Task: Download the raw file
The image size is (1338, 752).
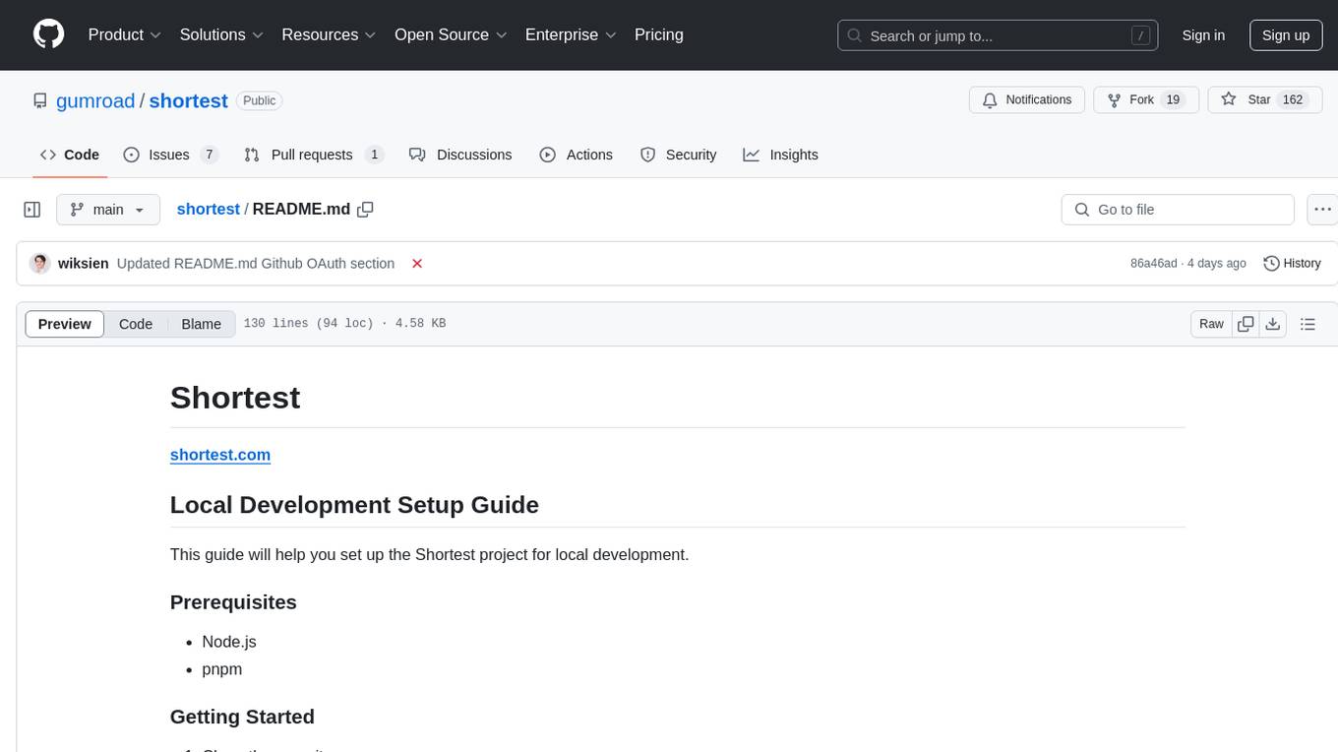Action: coord(1273,324)
